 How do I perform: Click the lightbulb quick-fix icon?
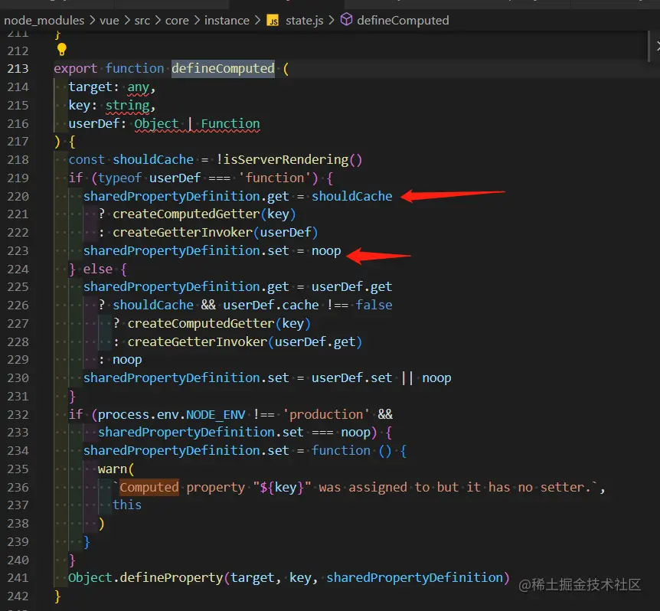[61, 50]
